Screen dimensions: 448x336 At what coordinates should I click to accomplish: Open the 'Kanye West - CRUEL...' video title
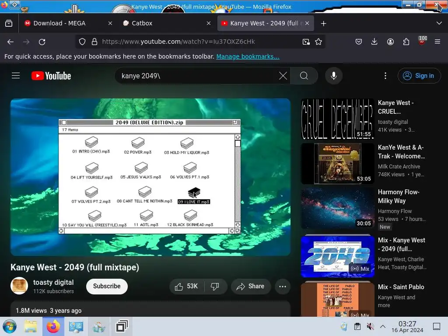[395, 107]
